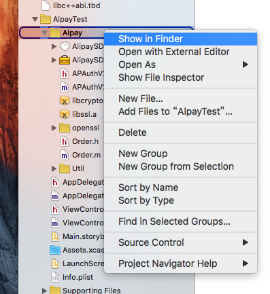270x294 pixels.
Task: Select the libssl.a file name
Action: (84, 114)
